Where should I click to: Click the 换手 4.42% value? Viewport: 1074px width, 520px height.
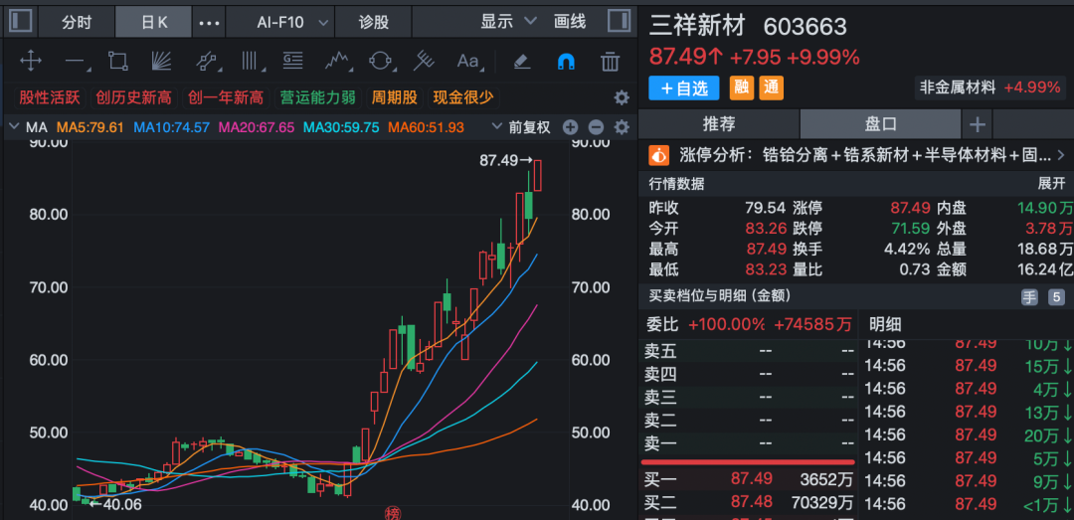[x=908, y=250]
